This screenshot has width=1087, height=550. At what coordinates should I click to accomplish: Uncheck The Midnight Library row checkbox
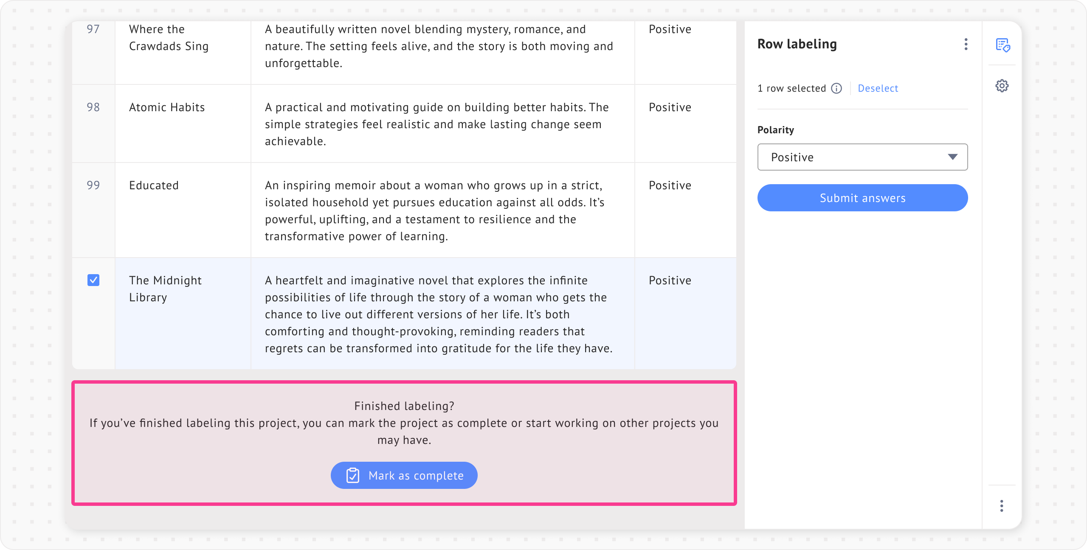93,280
